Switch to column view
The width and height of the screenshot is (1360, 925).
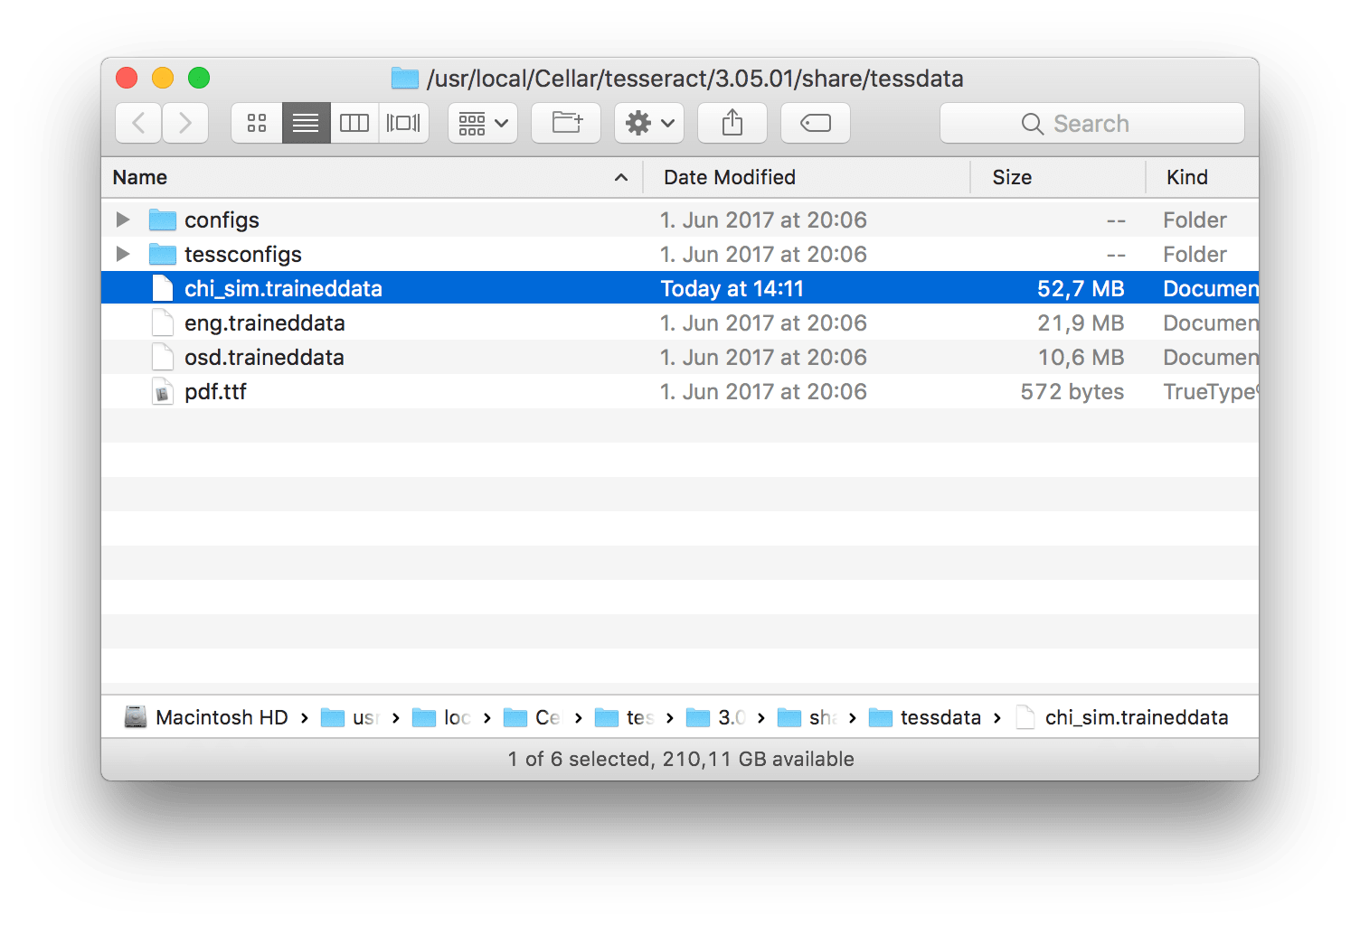coord(354,123)
